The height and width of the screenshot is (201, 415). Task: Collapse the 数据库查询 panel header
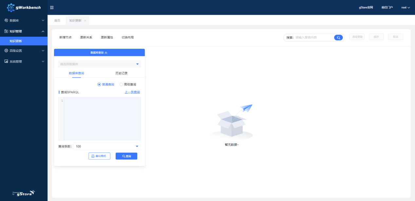coord(99,52)
